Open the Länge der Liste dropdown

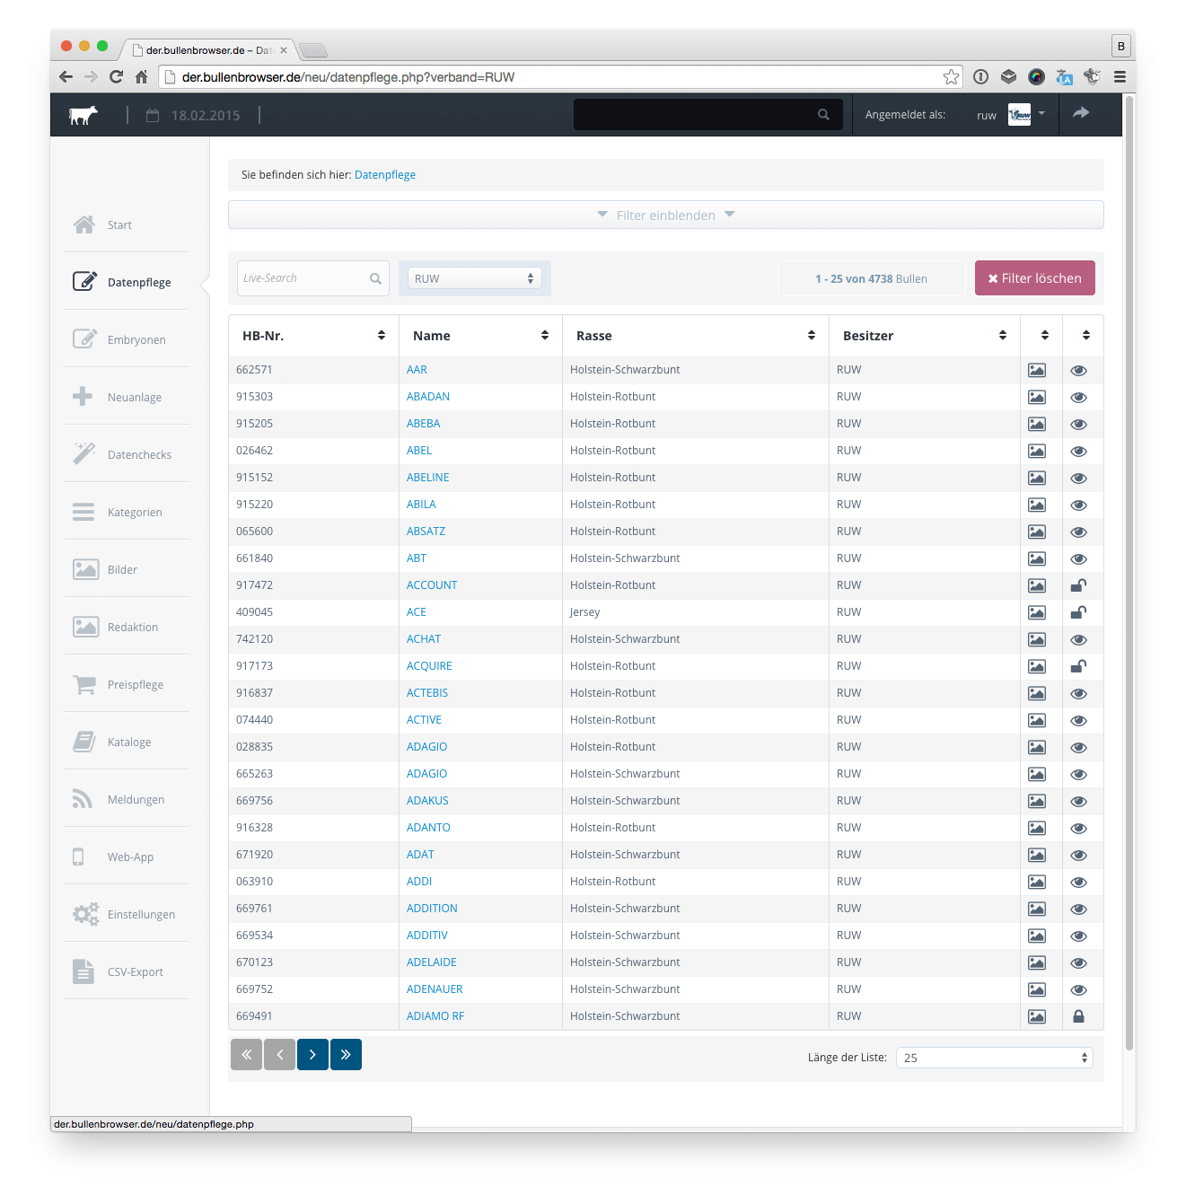pos(994,1058)
